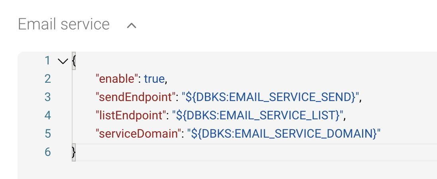Collapse the Email service section chevron
The image size is (437, 179).
pos(131,25)
